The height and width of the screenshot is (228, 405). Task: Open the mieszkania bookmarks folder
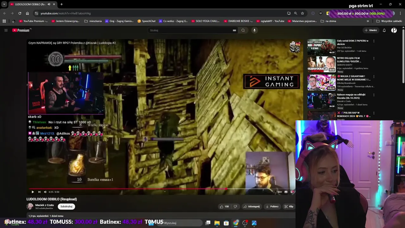[x=93, y=21]
